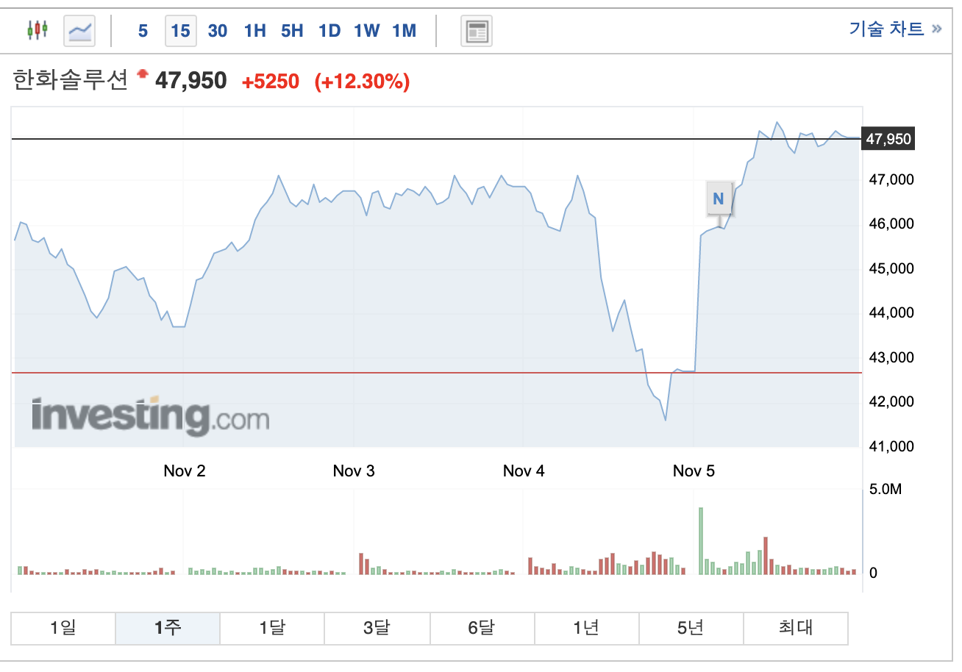Click the 45,000 axis label

(891, 269)
